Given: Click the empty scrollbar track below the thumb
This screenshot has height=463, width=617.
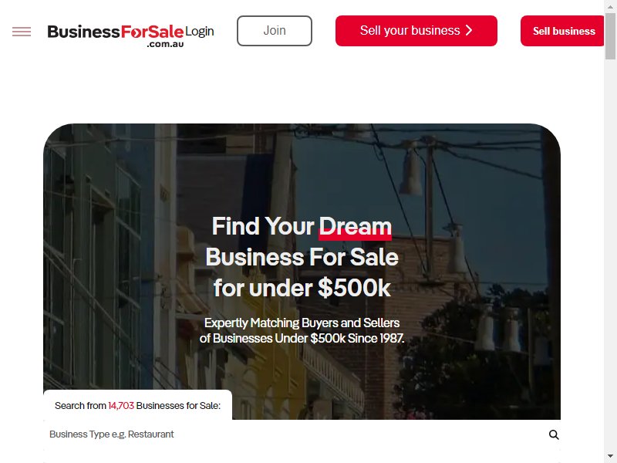Looking at the screenshot, I should [610, 256].
